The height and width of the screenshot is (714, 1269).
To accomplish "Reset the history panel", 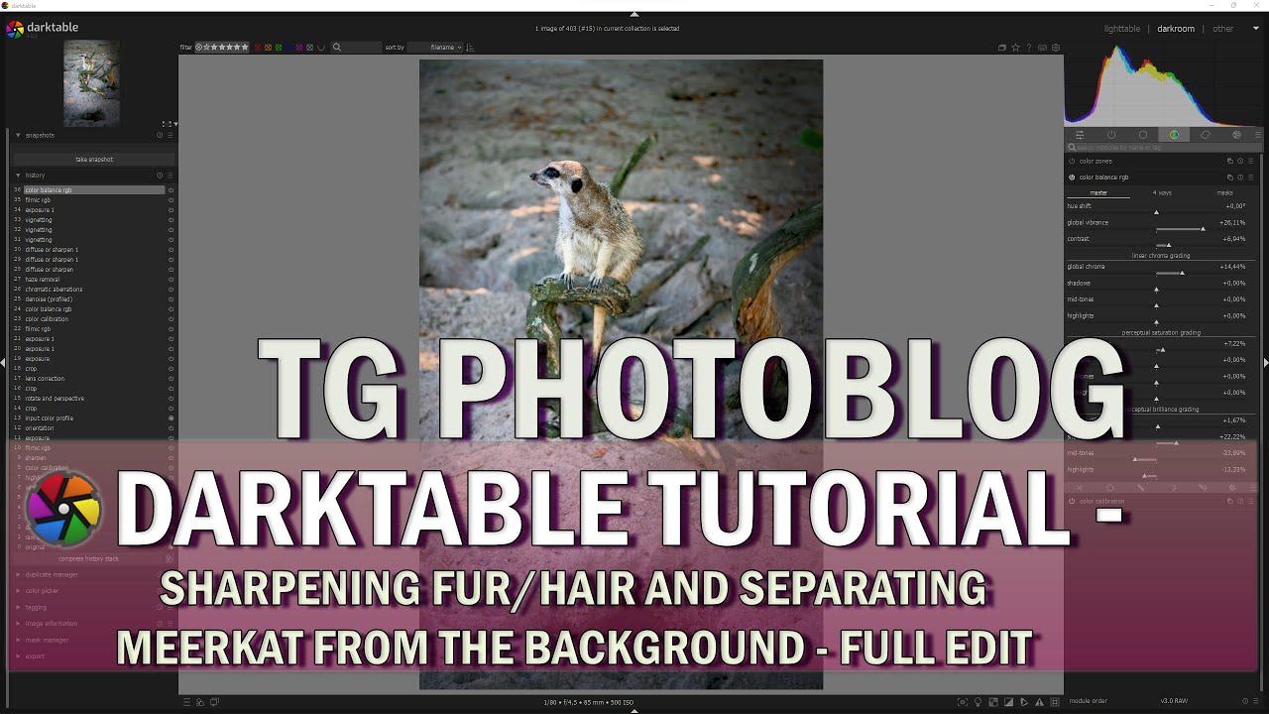I will 160,176.
